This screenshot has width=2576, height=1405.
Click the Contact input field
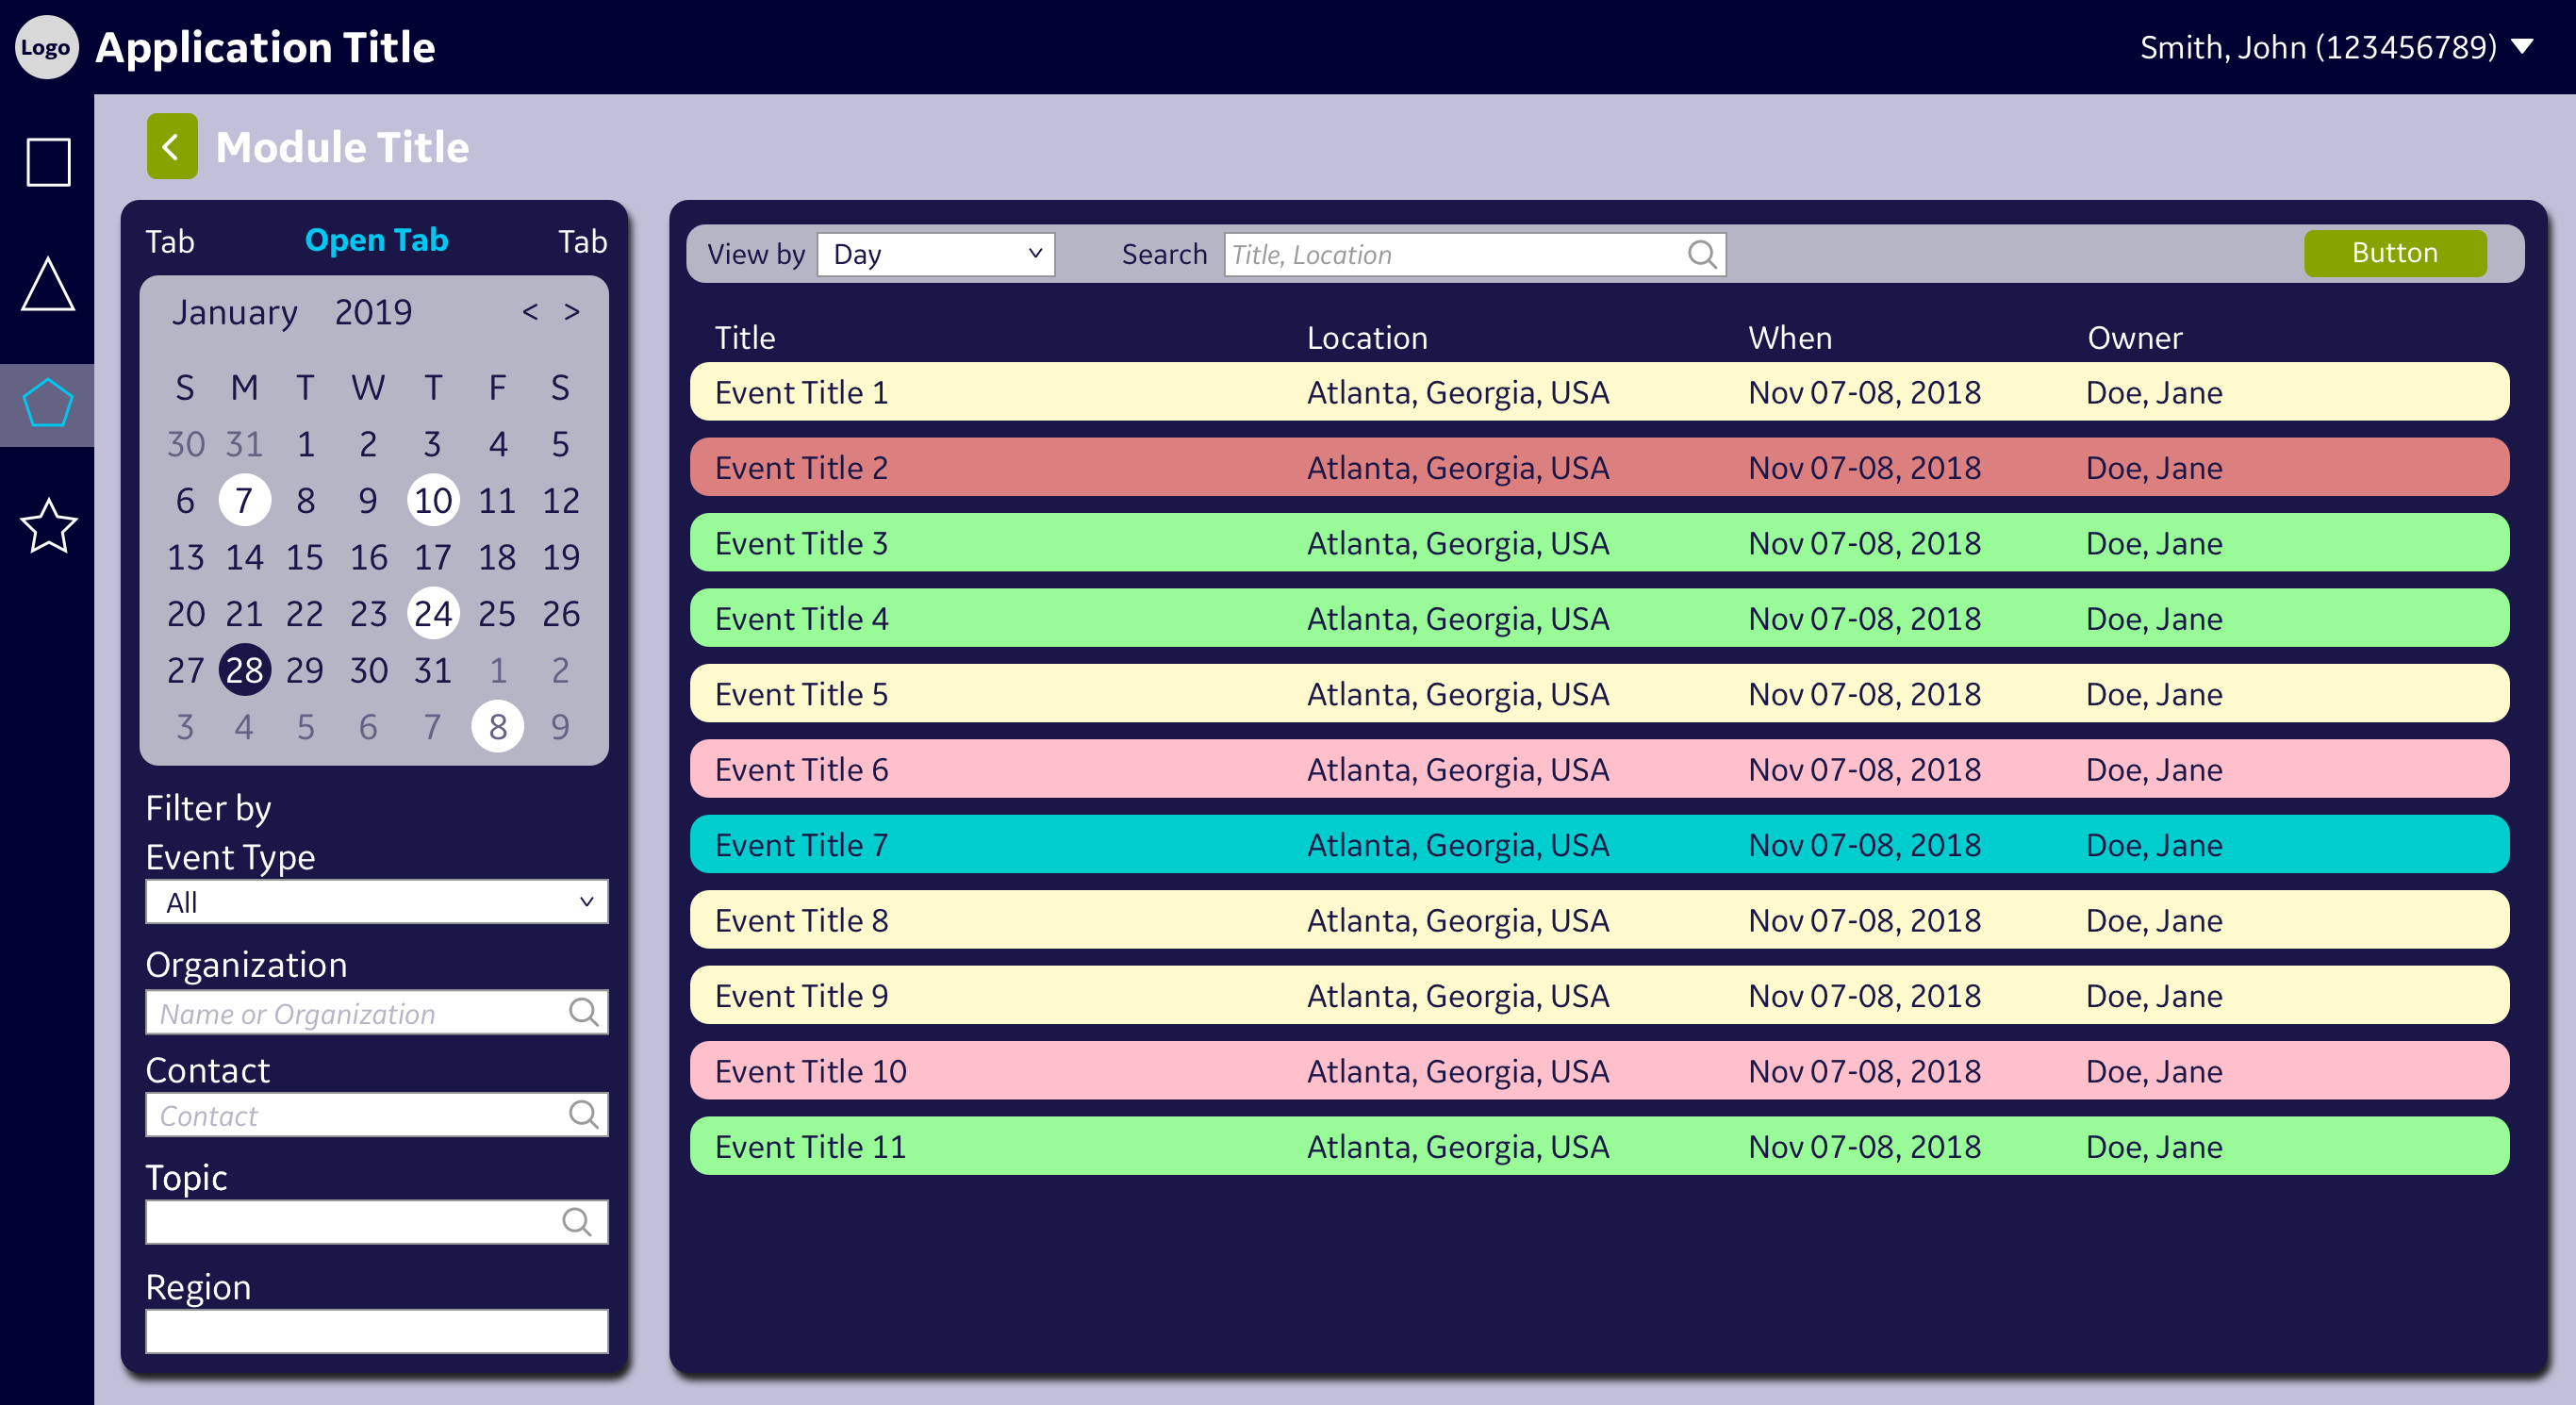pos(377,1114)
